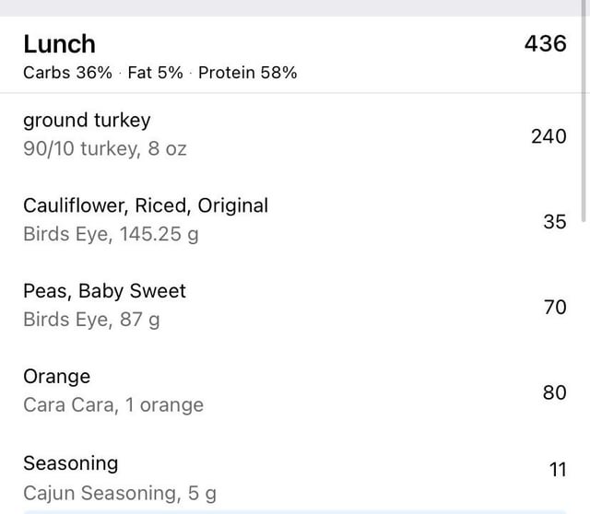The image size is (590, 514).
Task: Open the Orange food entry
Action: (57, 377)
